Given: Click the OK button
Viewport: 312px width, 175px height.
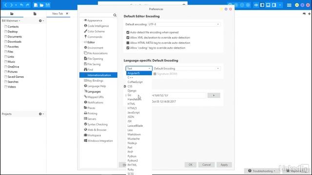Looking at the screenshot, I should pyautogui.click(x=191, y=165).
